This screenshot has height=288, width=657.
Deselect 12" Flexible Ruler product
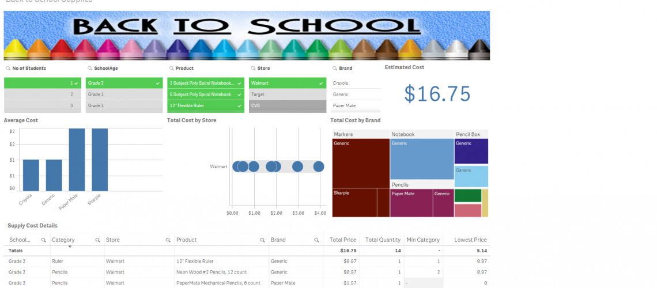[206, 105]
